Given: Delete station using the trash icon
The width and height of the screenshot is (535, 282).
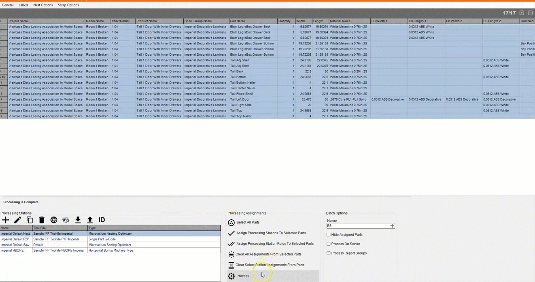Looking at the screenshot, I should (x=42, y=220).
